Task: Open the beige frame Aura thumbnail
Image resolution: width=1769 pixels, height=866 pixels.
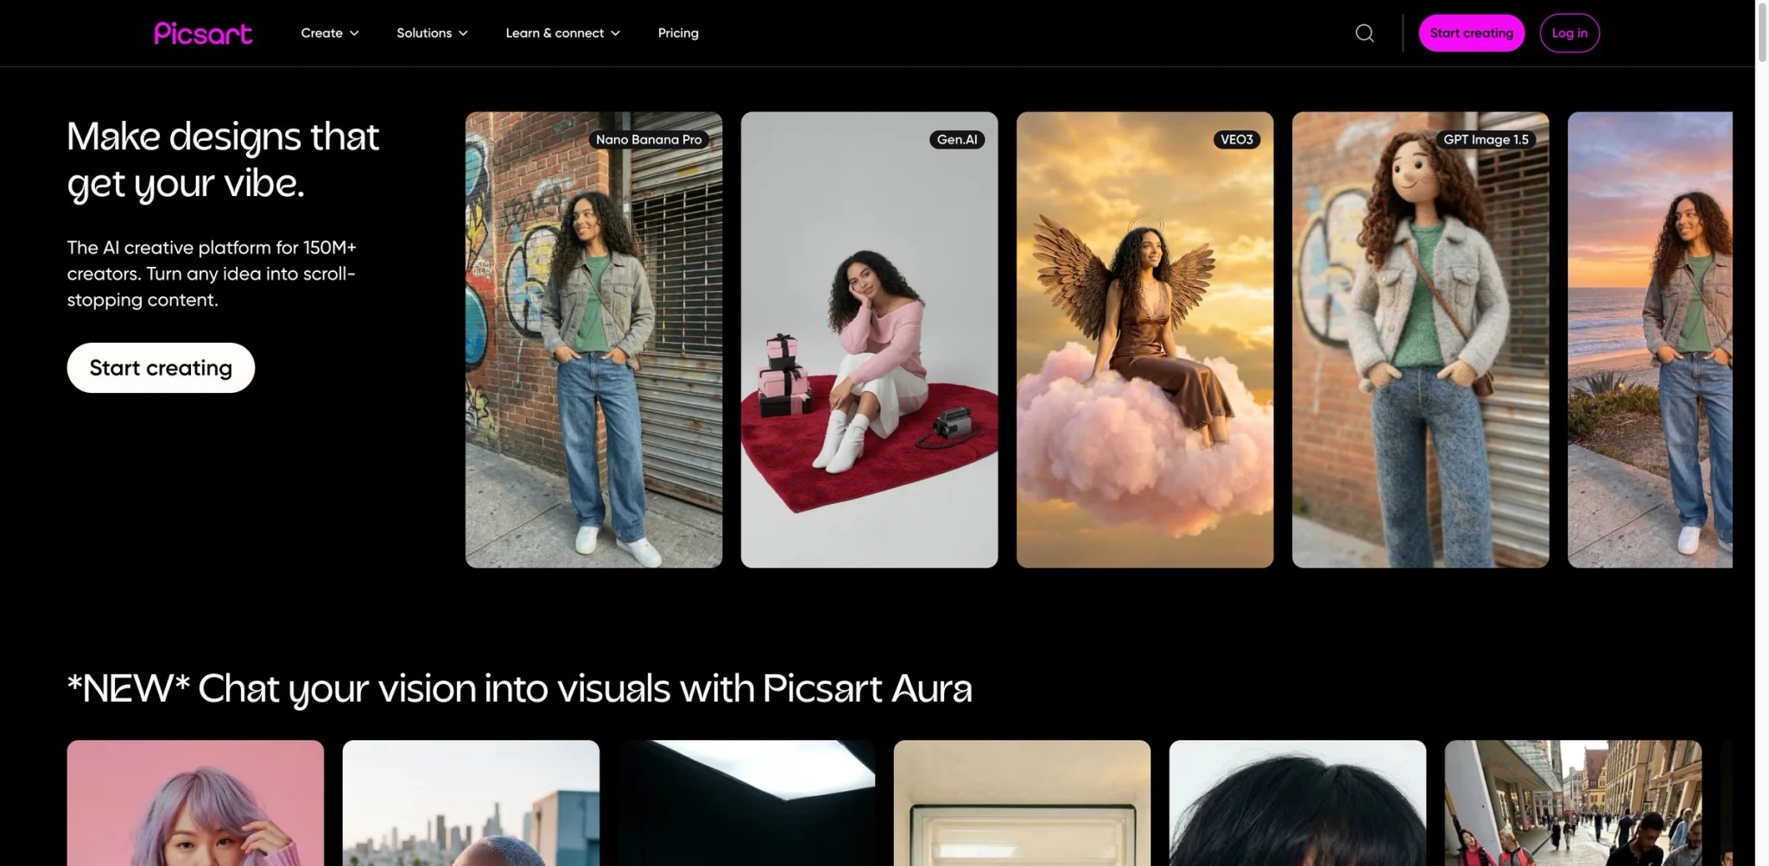Action: point(1022,803)
